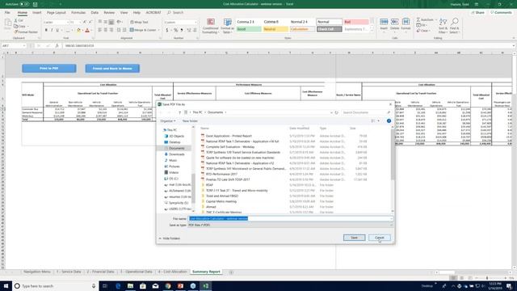Click the Font Color red A icon

click(87, 31)
